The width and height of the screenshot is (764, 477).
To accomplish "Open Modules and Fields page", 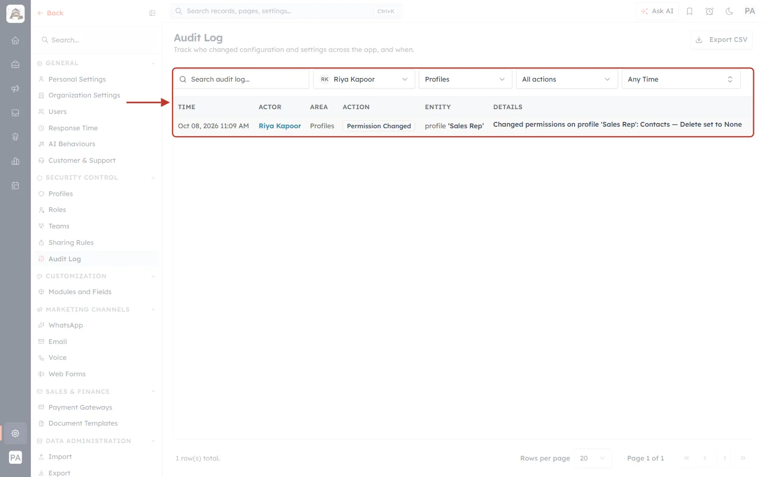I will (80, 292).
